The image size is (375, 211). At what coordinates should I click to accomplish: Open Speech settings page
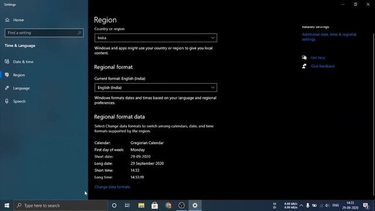[19, 101]
